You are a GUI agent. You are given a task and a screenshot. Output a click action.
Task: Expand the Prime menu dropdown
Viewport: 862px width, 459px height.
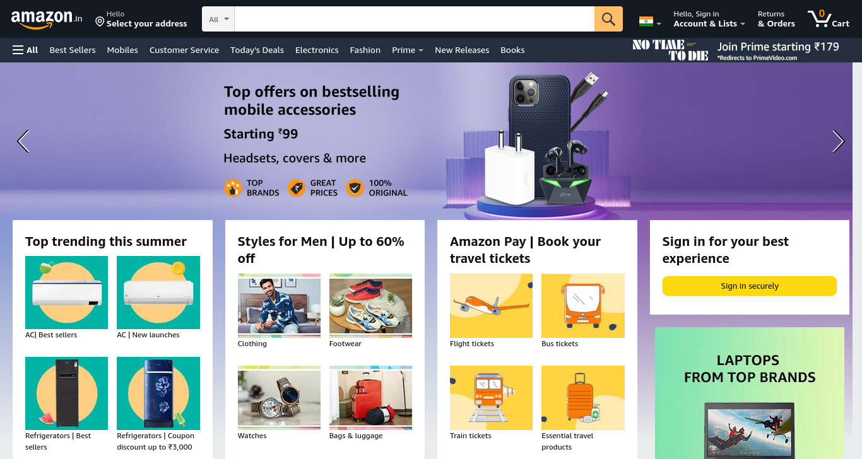click(408, 50)
